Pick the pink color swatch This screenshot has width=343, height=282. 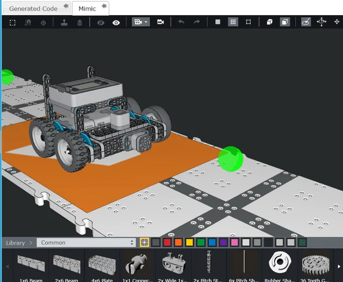tap(235, 243)
